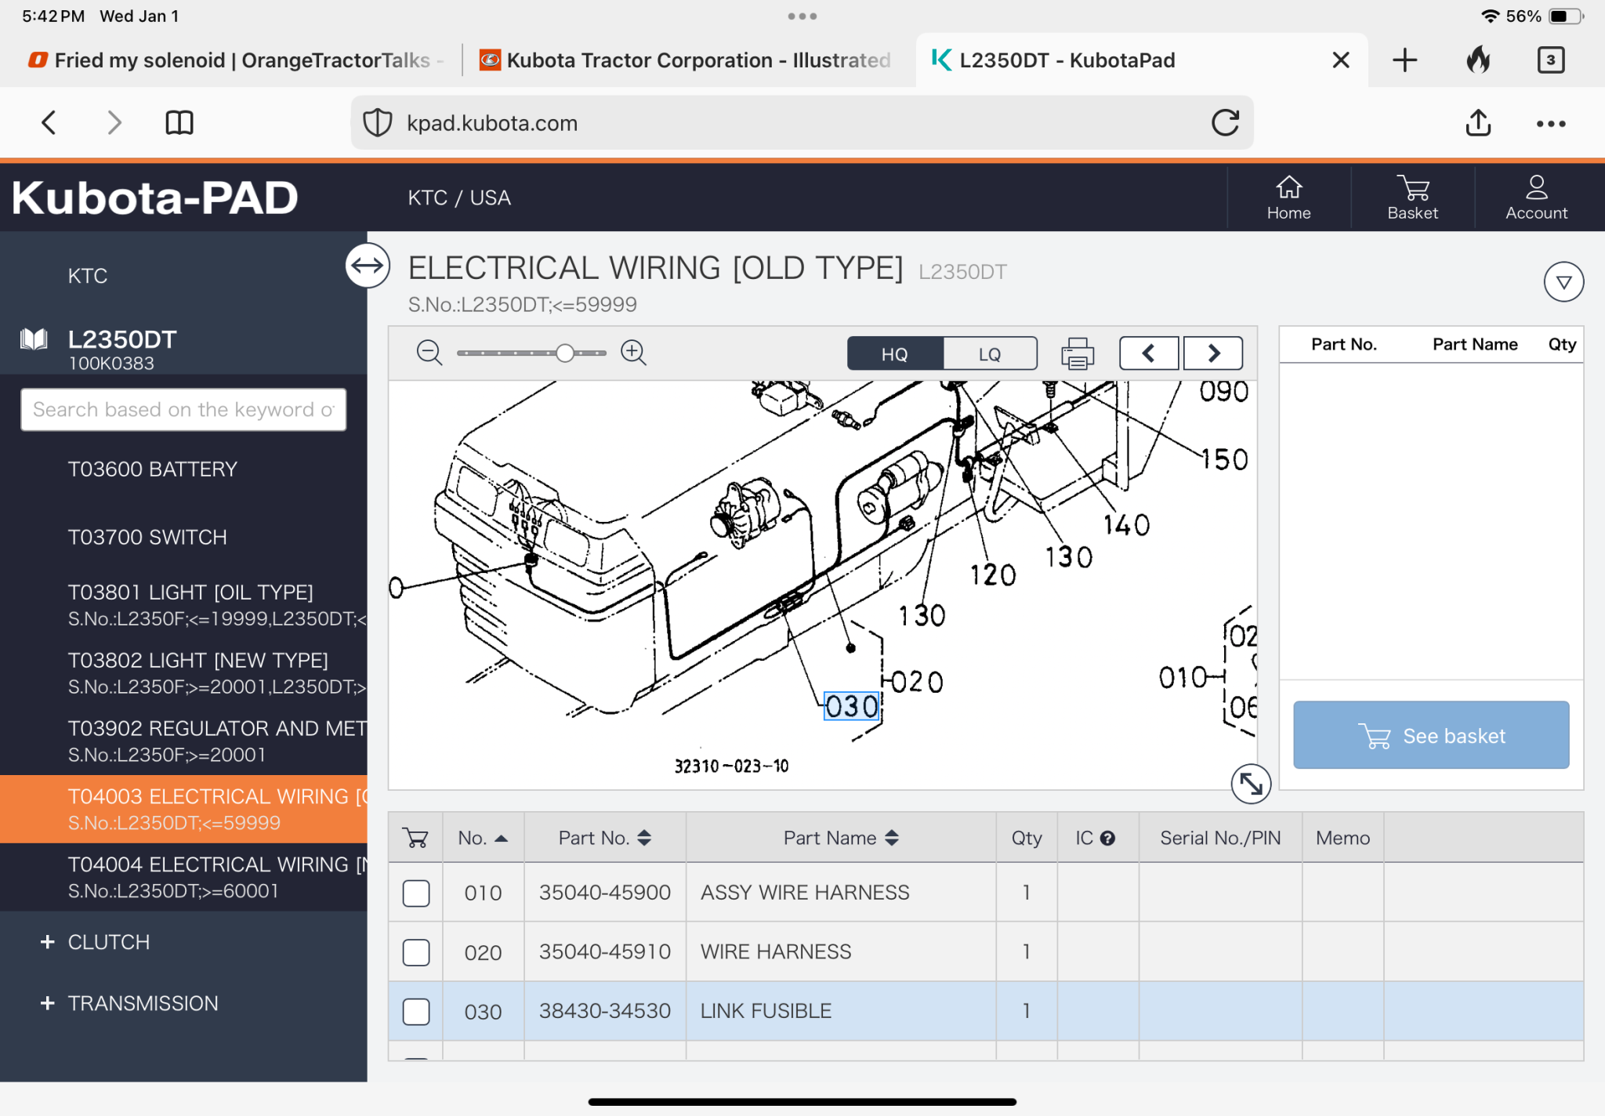Expand the diagram to full screen
This screenshot has width=1605, height=1116.
pos(1251,784)
